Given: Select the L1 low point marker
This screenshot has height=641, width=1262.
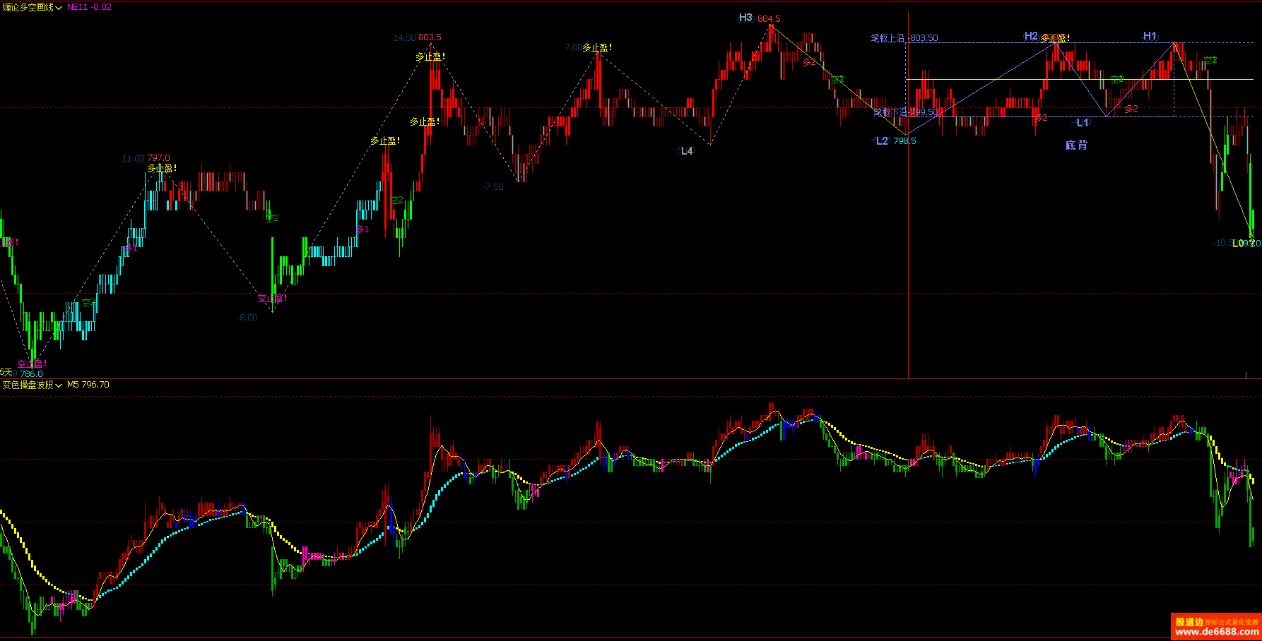Looking at the screenshot, I should 1082,123.
